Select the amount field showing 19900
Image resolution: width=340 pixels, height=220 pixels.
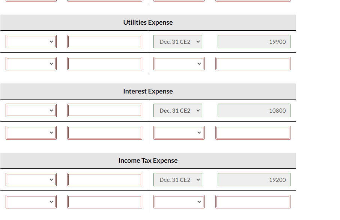[254, 42]
